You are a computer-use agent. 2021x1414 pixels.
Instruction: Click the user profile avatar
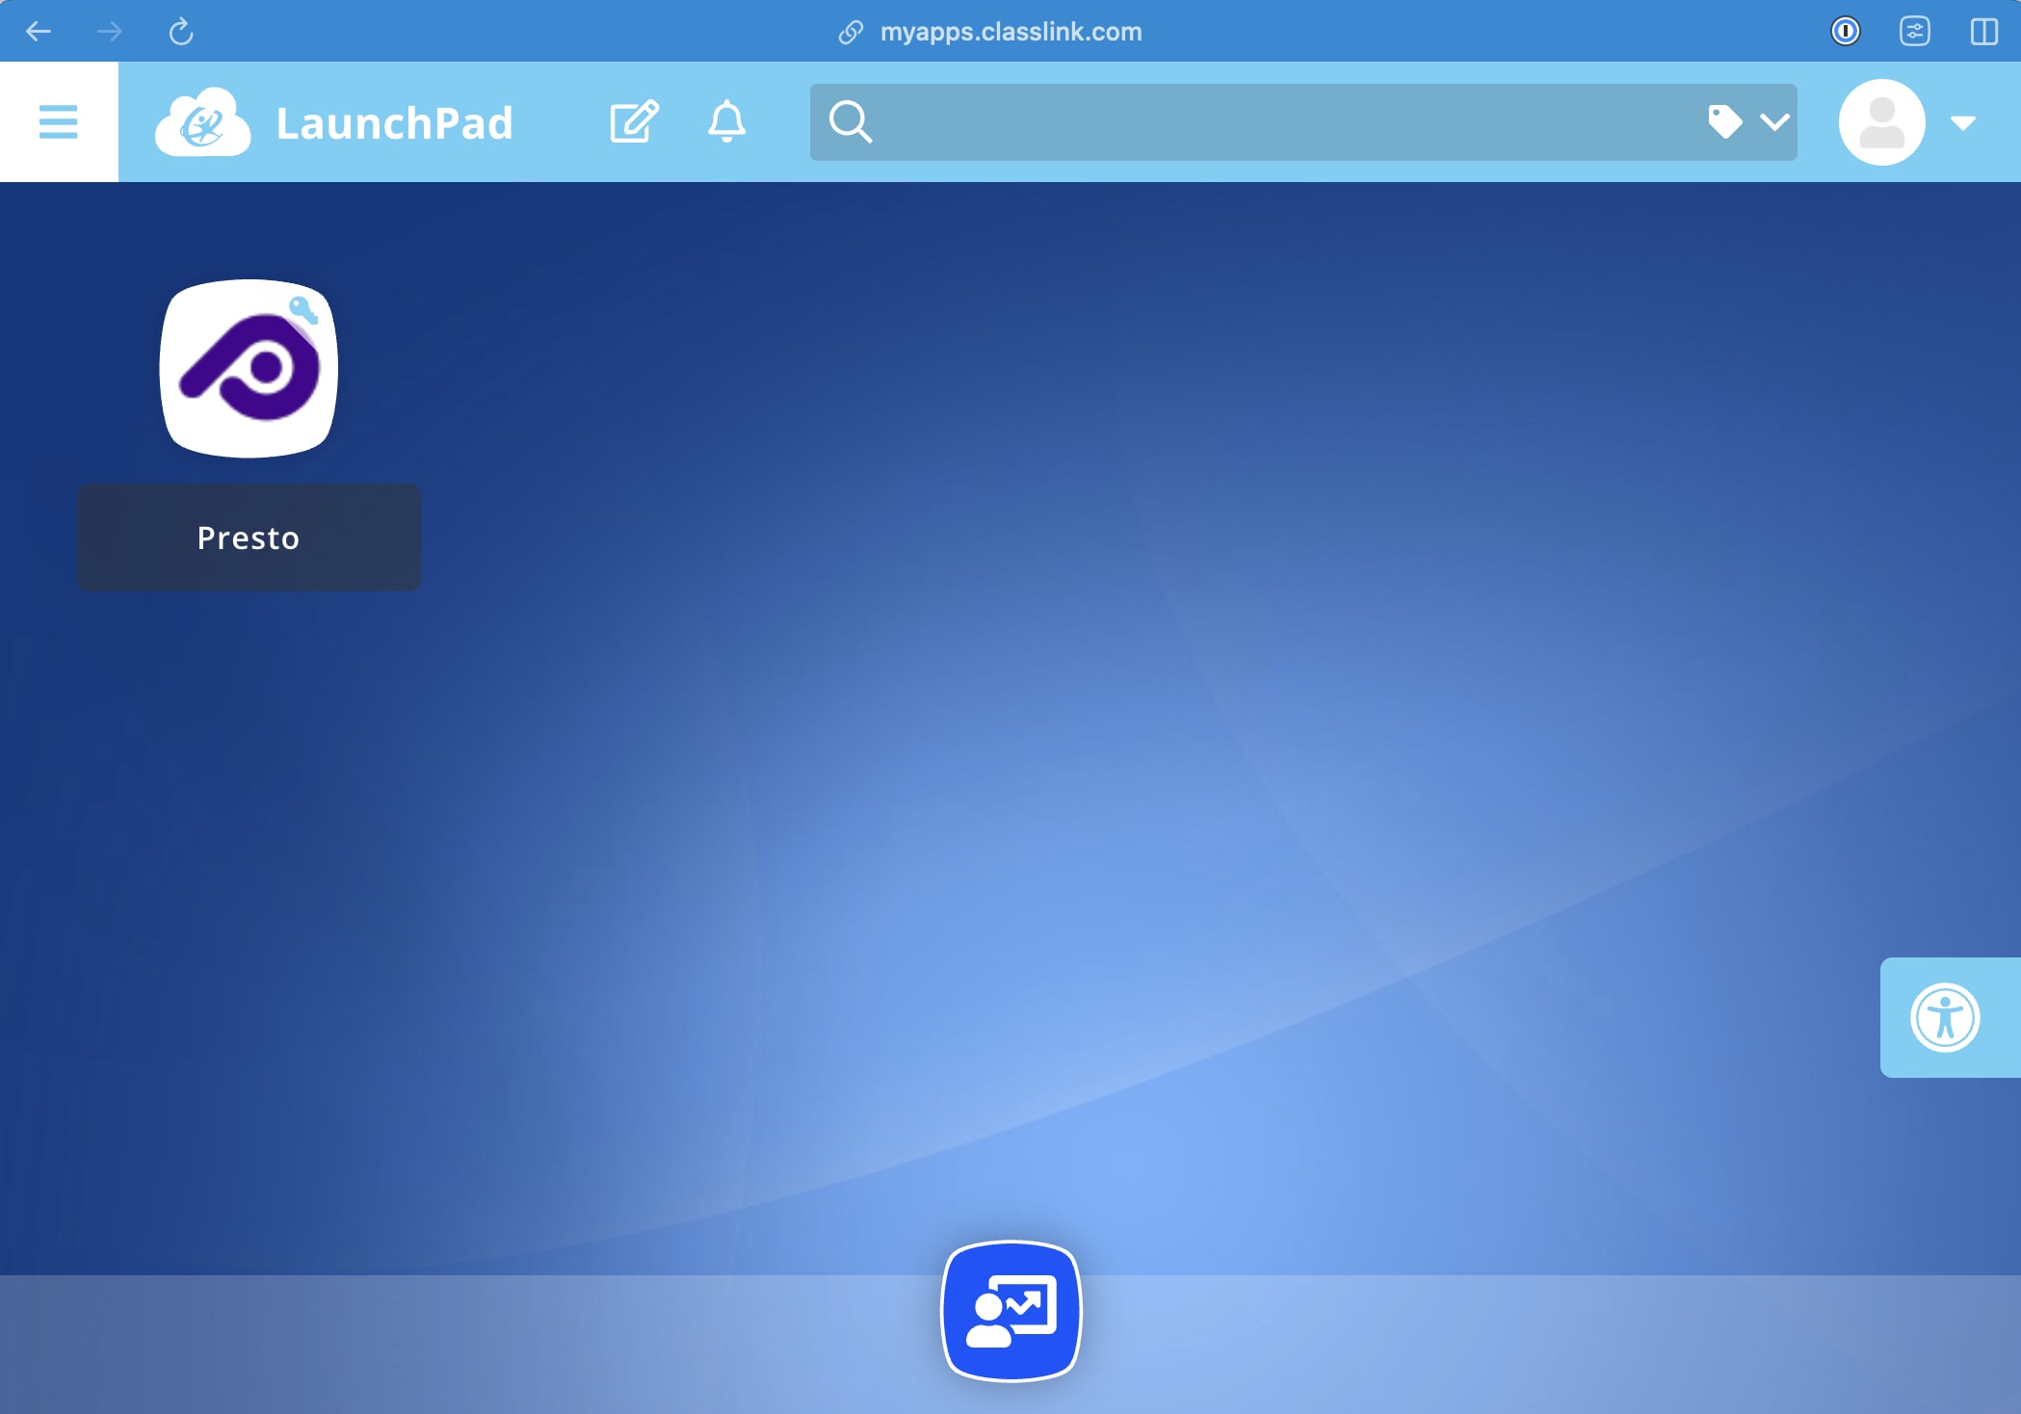click(x=1880, y=121)
